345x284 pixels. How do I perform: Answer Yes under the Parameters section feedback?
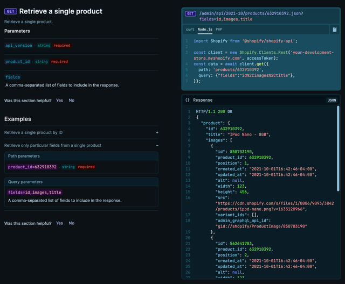coord(59,101)
